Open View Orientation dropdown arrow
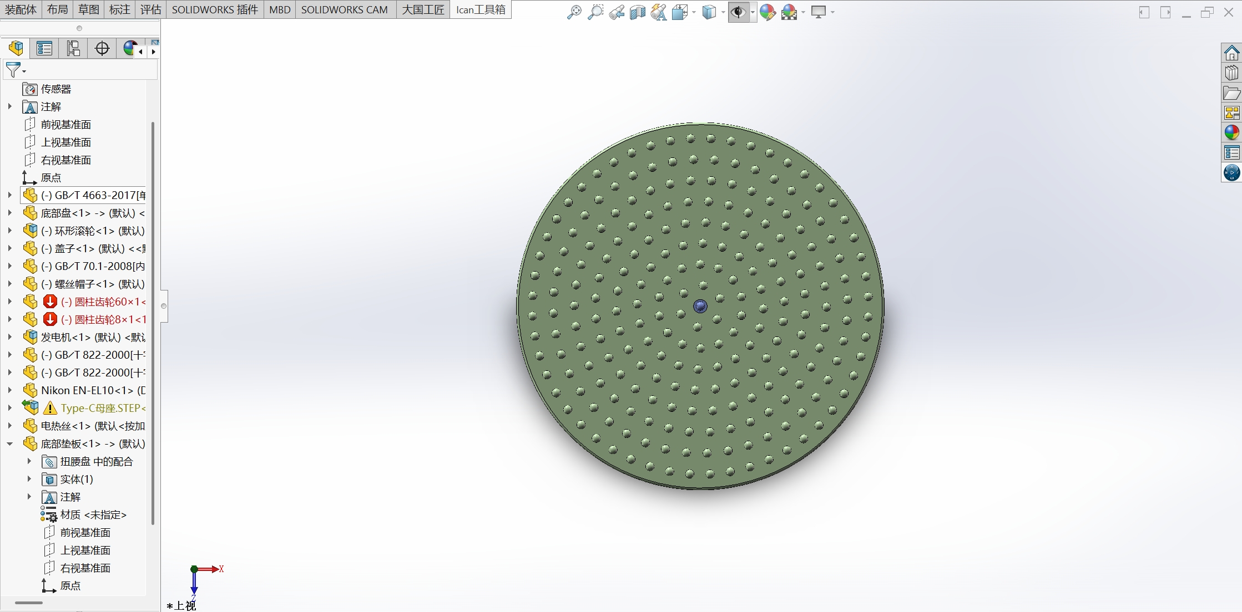Viewport: 1242px width, 612px height. pyautogui.click(x=694, y=12)
